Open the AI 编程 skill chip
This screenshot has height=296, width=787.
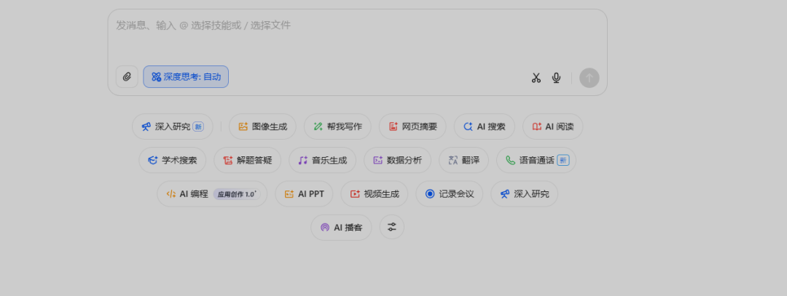212,194
